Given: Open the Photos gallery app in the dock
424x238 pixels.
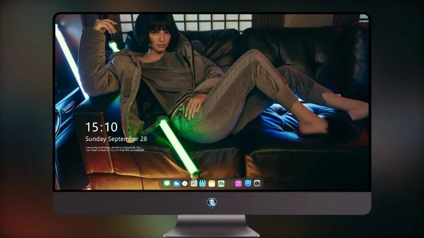Looking at the screenshot, I should click(x=221, y=183).
